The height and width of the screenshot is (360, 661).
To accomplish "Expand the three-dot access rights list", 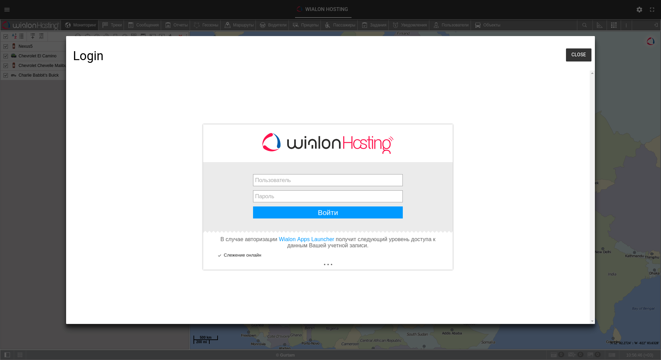I will (328, 265).
